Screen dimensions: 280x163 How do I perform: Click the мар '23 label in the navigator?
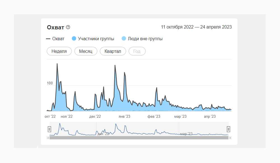186,134
